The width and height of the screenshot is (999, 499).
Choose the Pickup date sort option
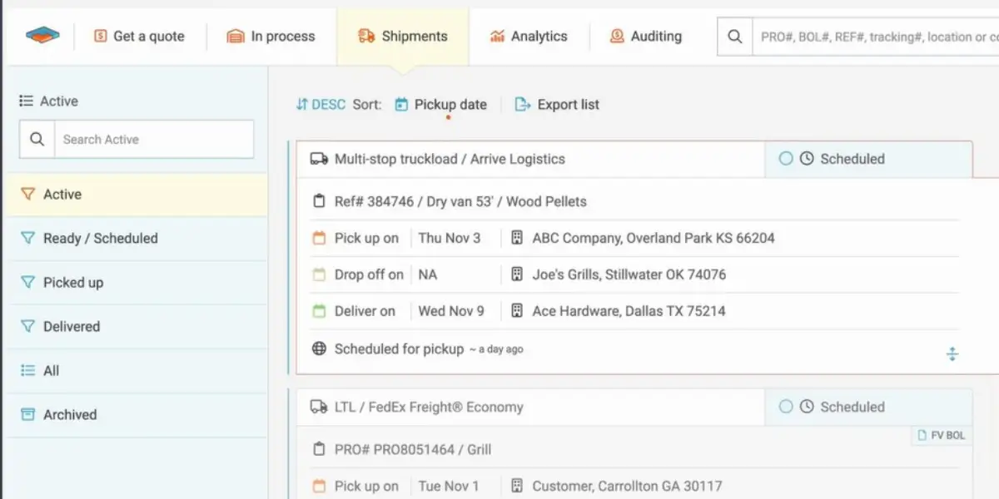pos(450,105)
